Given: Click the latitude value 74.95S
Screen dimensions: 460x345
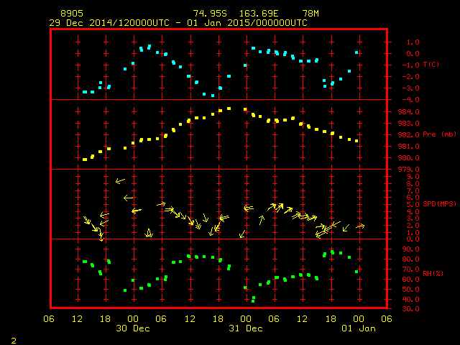Looking at the screenshot, I should tap(210, 14).
